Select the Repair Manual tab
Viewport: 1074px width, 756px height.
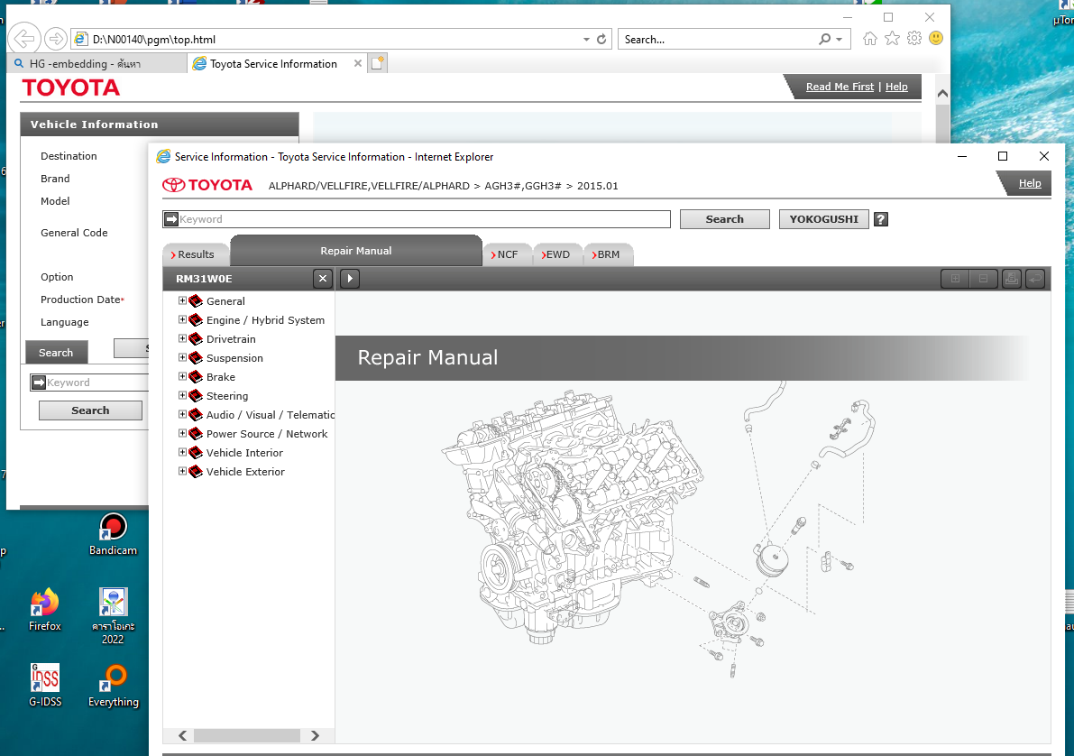pyautogui.click(x=356, y=251)
